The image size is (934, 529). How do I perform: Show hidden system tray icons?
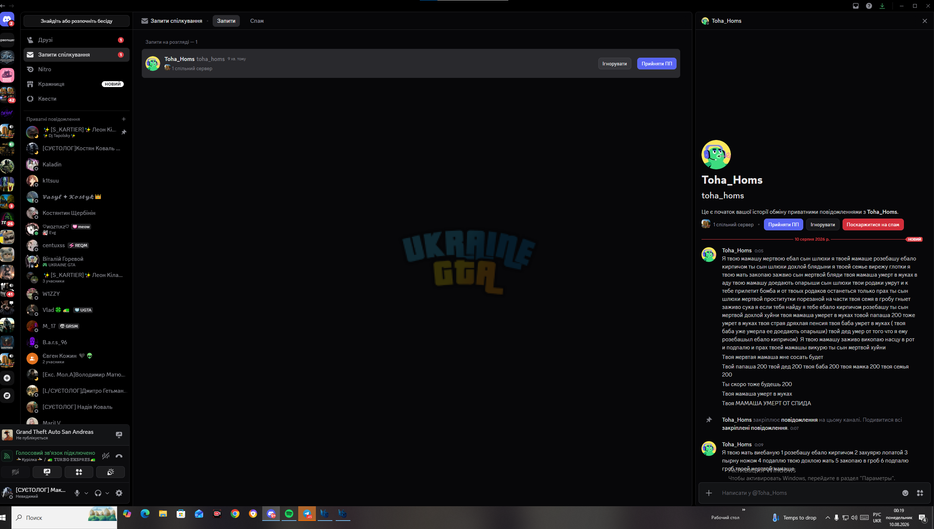coord(828,518)
